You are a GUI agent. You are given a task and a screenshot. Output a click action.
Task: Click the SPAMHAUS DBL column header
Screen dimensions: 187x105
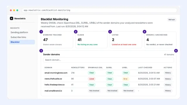[95, 67]
